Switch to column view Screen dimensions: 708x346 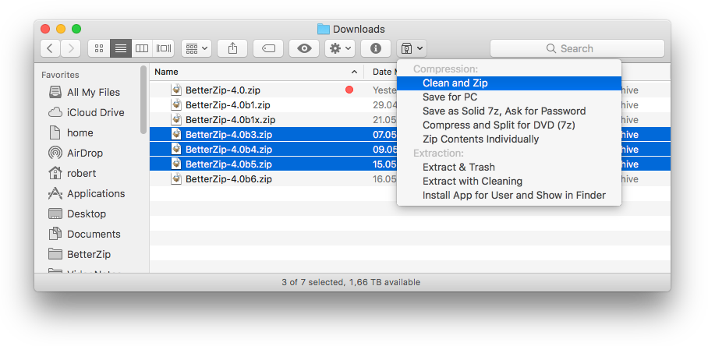tap(142, 48)
